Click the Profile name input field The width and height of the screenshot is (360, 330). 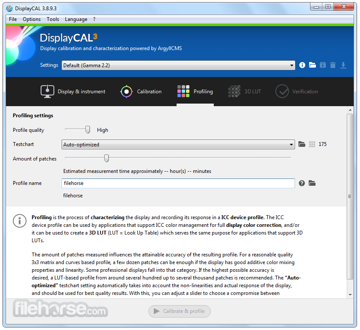point(178,183)
